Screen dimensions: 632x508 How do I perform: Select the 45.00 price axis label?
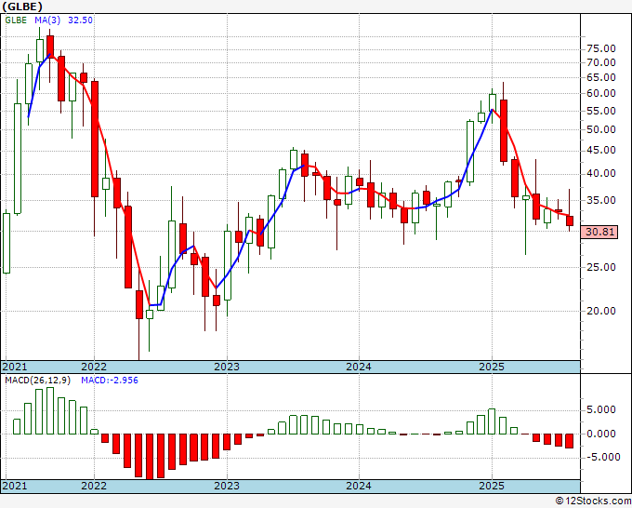(x=601, y=150)
